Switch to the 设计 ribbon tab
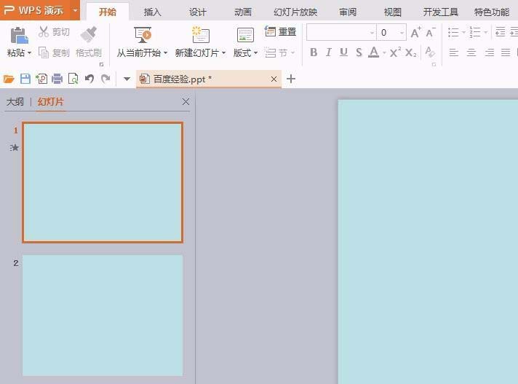This screenshot has width=518, height=384. (x=198, y=12)
